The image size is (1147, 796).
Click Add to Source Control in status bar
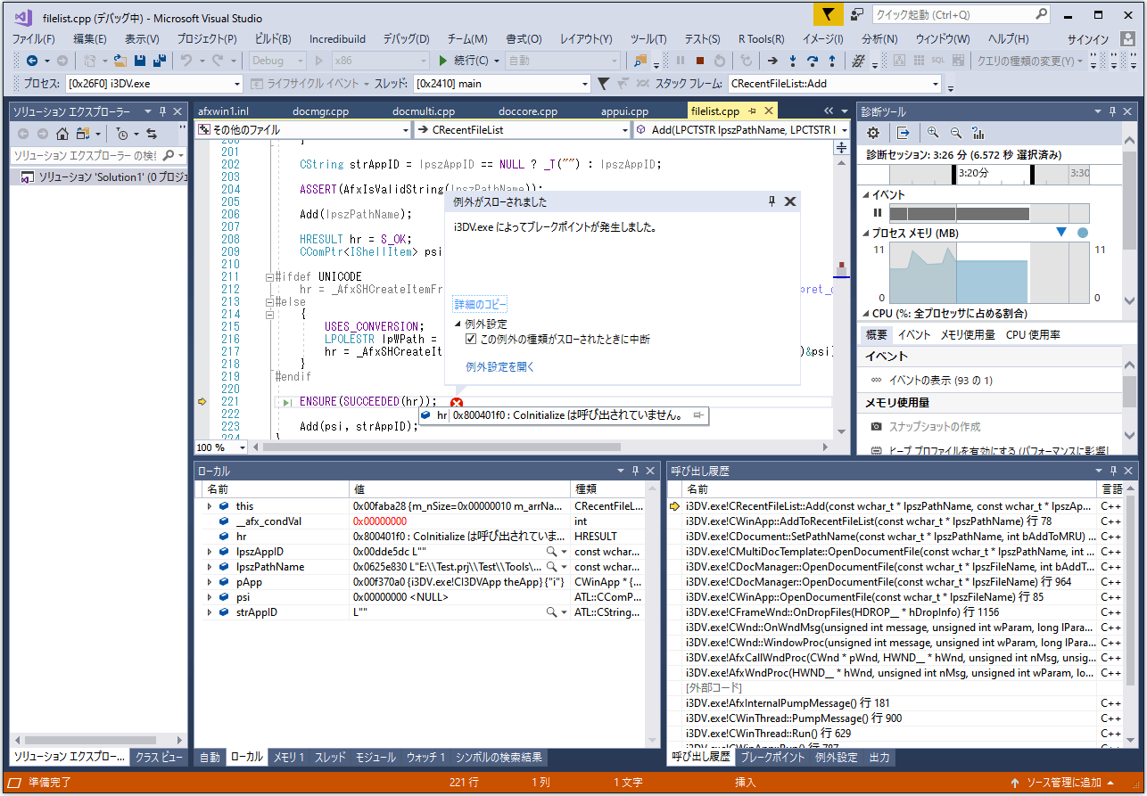click(x=1064, y=783)
